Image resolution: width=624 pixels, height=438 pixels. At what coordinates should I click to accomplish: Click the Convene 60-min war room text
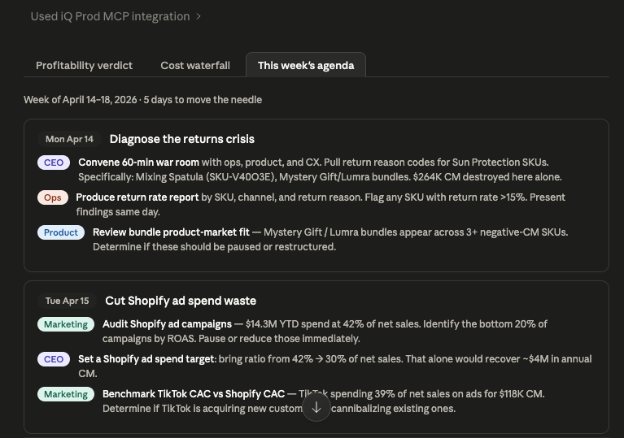(138, 163)
